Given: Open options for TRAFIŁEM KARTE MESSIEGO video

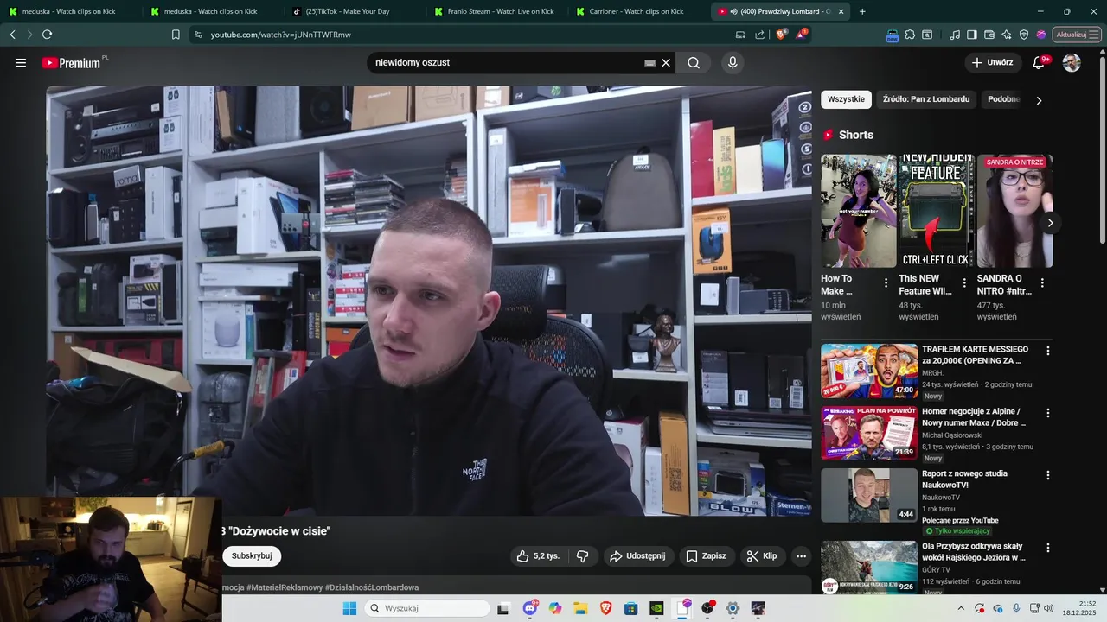Looking at the screenshot, I should click(1048, 351).
